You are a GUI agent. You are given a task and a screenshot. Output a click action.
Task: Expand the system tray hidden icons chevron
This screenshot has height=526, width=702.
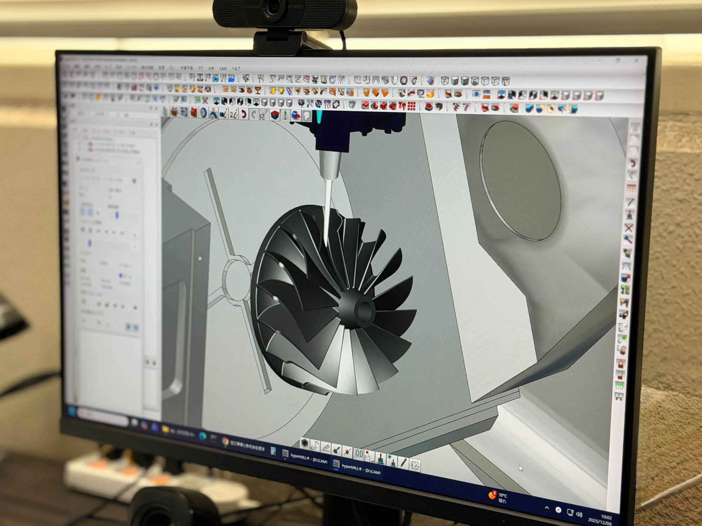pyautogui.click(x=547, y=507)
